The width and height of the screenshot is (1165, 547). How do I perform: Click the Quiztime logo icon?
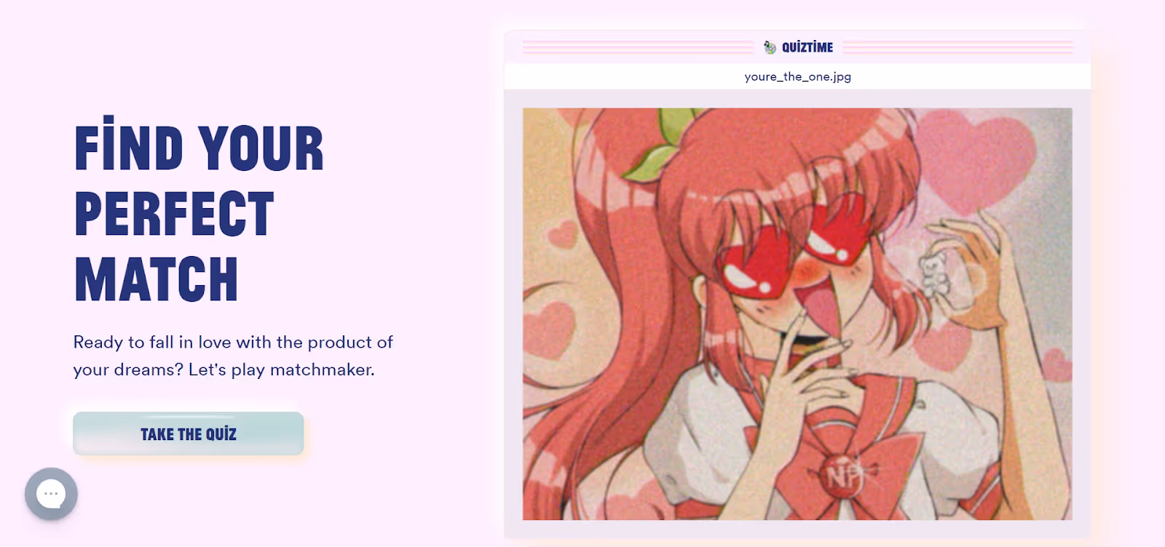pos(770,47)
